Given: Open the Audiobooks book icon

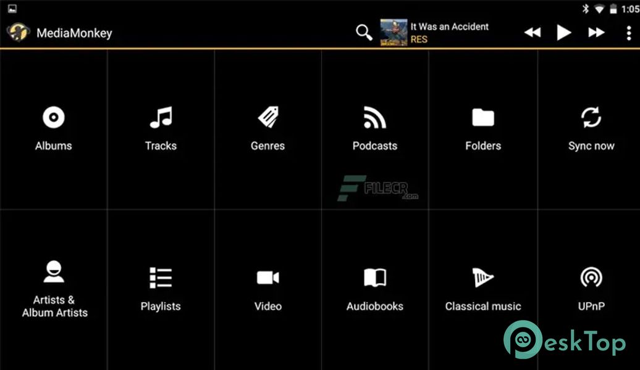Looking at the screenshot, I should pyautogui.click(x=375, y=278).
